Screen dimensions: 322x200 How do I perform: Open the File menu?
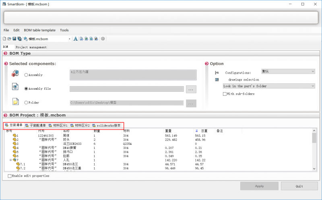(6, 30)
